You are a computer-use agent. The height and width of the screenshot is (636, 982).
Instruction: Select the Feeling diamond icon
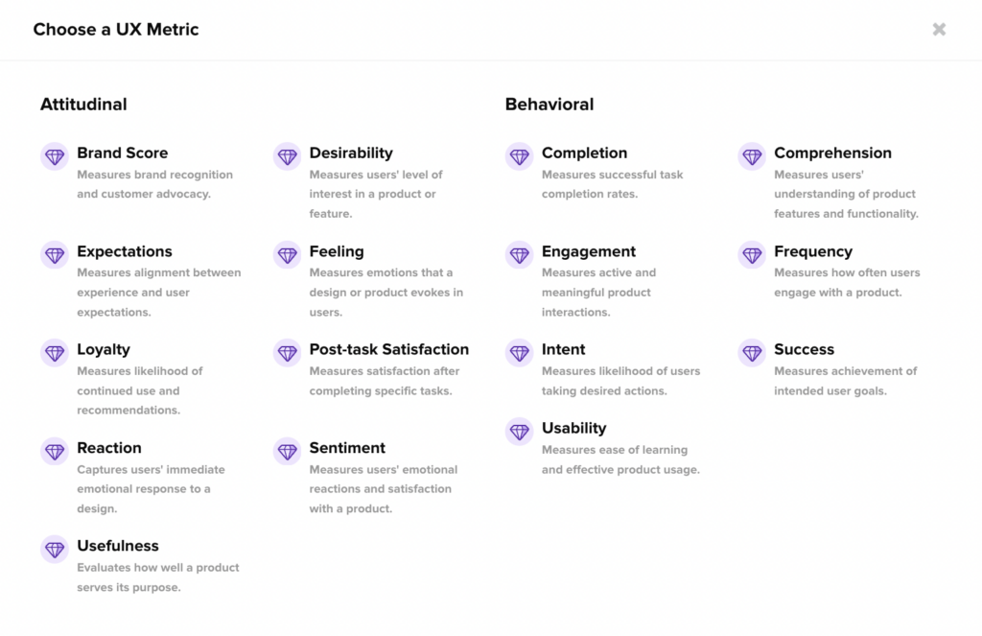point(287,255)
